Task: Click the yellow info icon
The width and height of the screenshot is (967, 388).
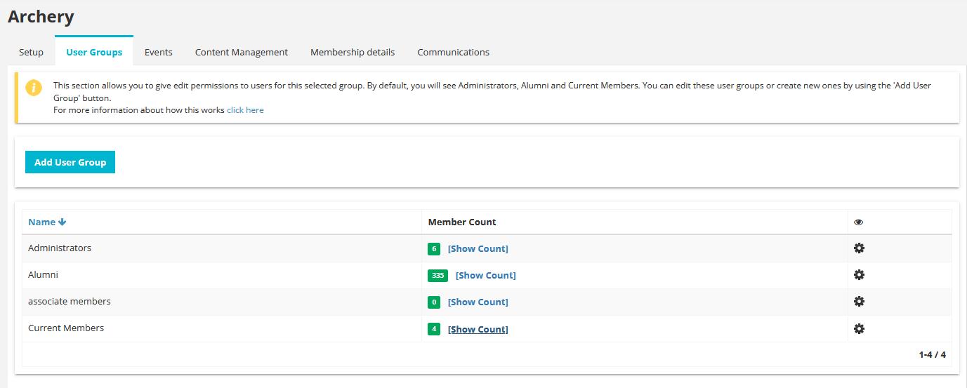Action: pos(34,88)
